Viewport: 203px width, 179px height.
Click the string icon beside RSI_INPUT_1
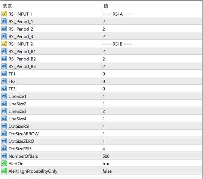pos(4,14)
